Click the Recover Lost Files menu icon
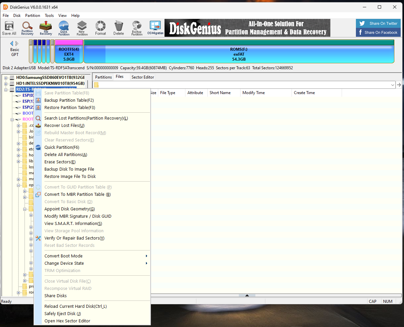 tap(38, 126)
